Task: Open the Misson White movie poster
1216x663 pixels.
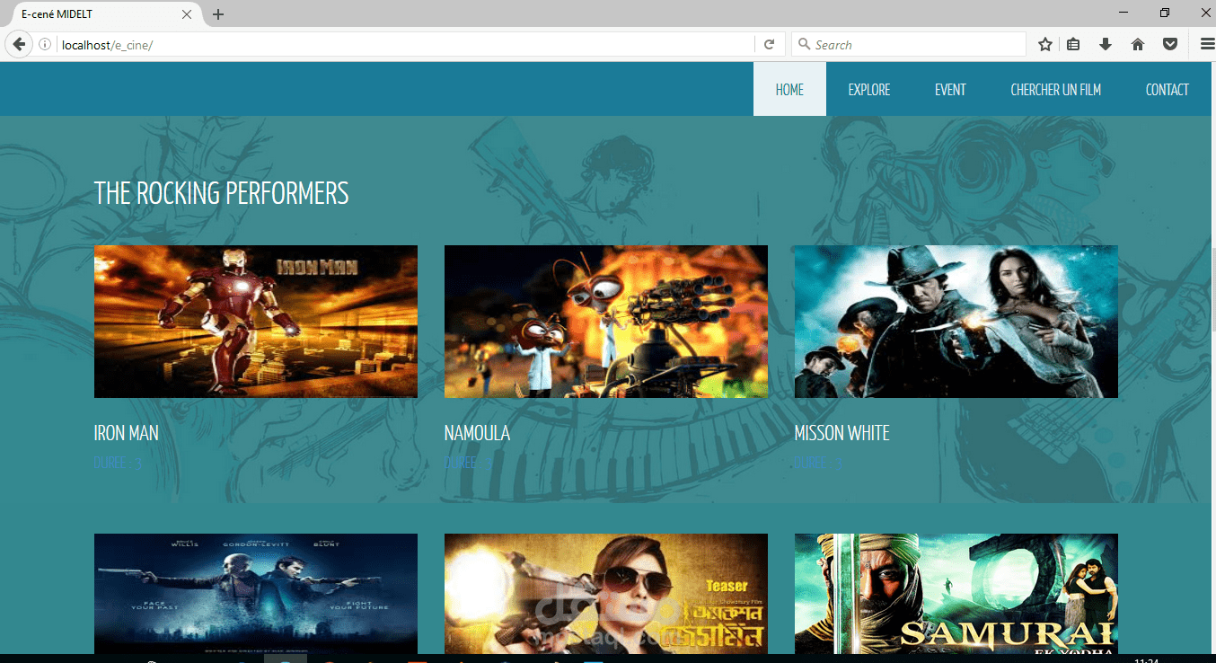Action: click(956, 322)
